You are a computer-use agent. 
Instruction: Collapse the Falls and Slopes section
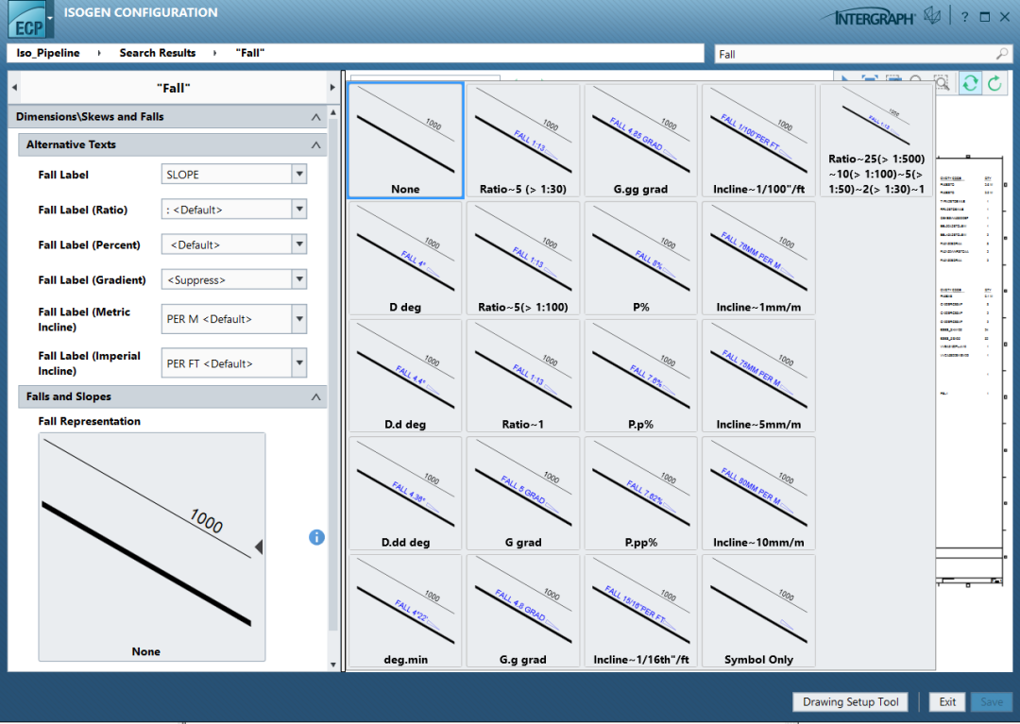click(316, 397)
